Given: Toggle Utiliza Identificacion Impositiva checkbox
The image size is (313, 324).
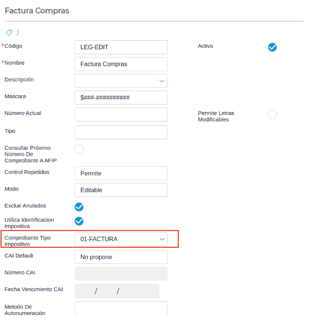Looking at the screenshot, I should pos(79,221).
